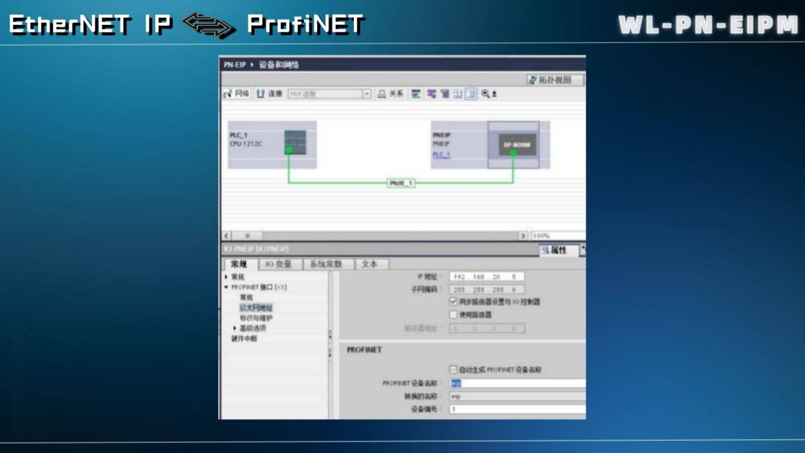The image size is (805, 453).
Task: Select the 硬件中断 tree item
Action: (x=244, y=339)
